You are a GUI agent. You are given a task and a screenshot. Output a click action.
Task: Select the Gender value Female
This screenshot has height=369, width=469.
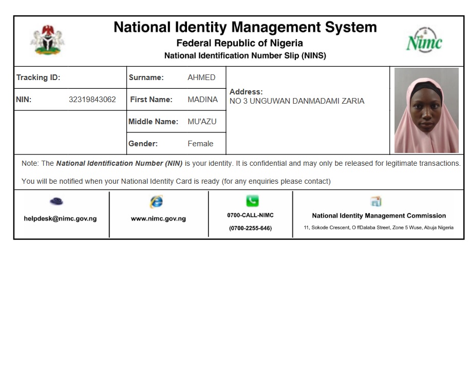pos(200,144)
